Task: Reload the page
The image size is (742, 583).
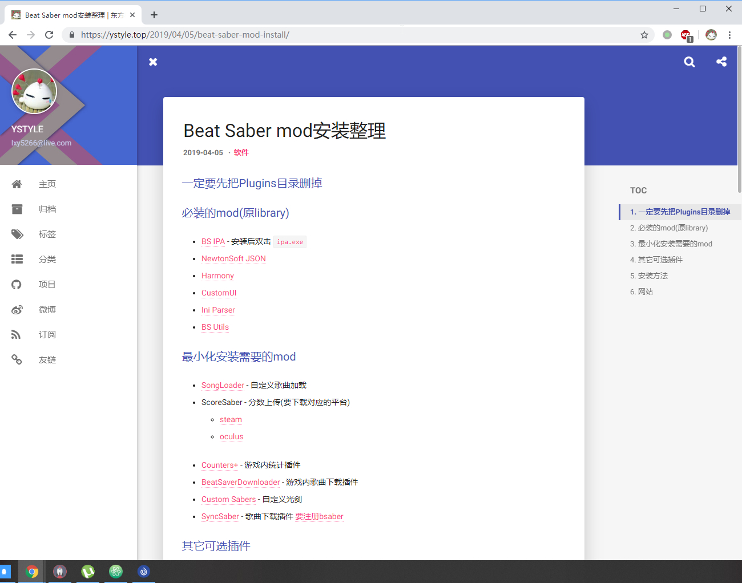Action: [x=49, y=35]
